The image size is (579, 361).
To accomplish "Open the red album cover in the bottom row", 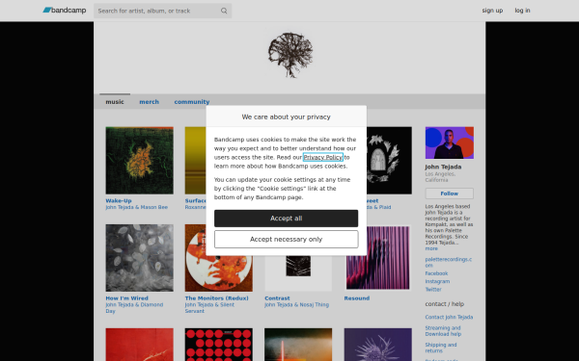I will point(139,345).
